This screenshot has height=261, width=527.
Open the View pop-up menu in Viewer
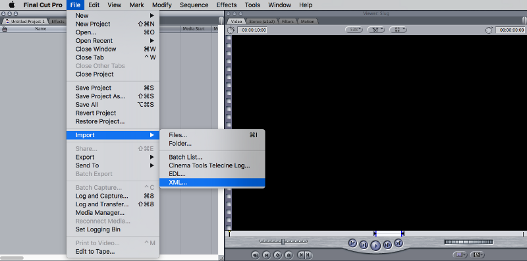pos(398,30)
